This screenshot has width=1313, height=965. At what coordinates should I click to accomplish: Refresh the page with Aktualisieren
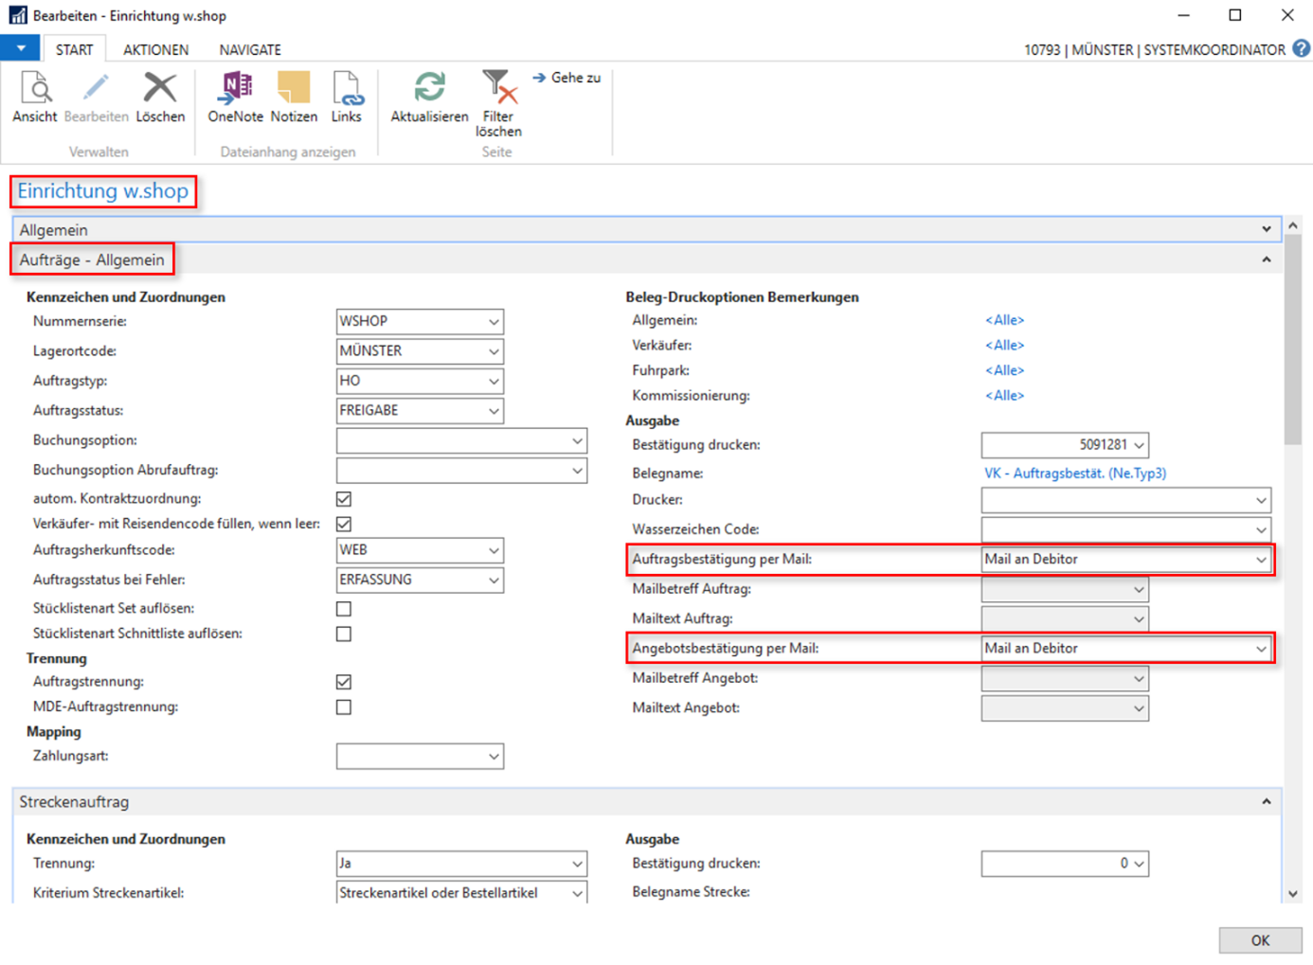429,88
